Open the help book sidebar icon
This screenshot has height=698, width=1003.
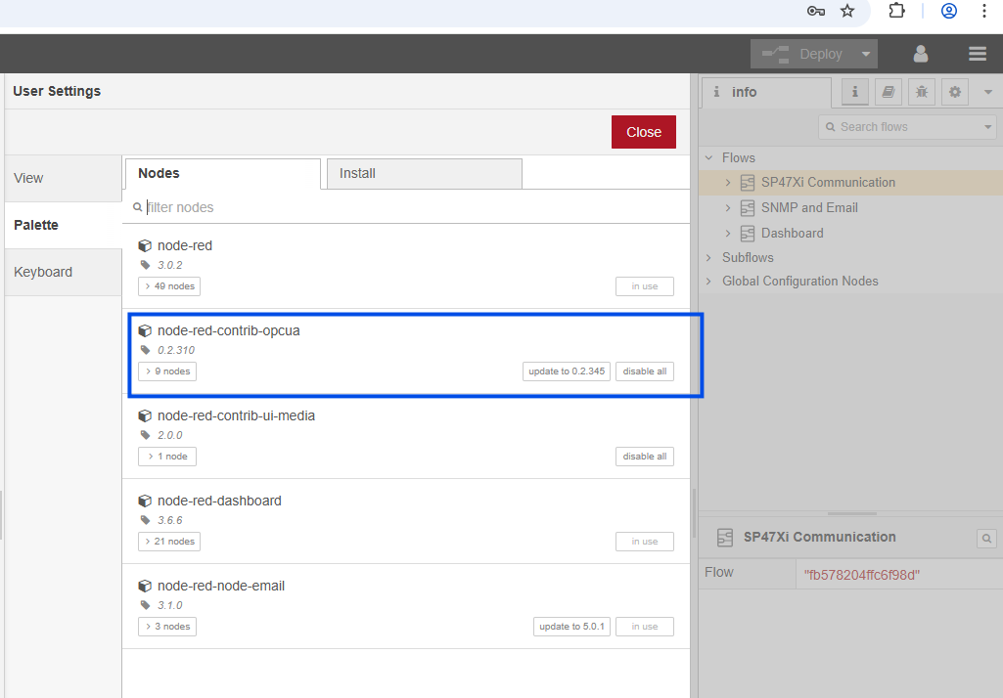[x=888, y=92]
